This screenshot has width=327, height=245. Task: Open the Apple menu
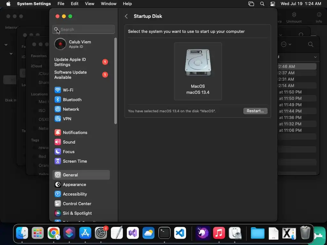[x=8, y=4]
